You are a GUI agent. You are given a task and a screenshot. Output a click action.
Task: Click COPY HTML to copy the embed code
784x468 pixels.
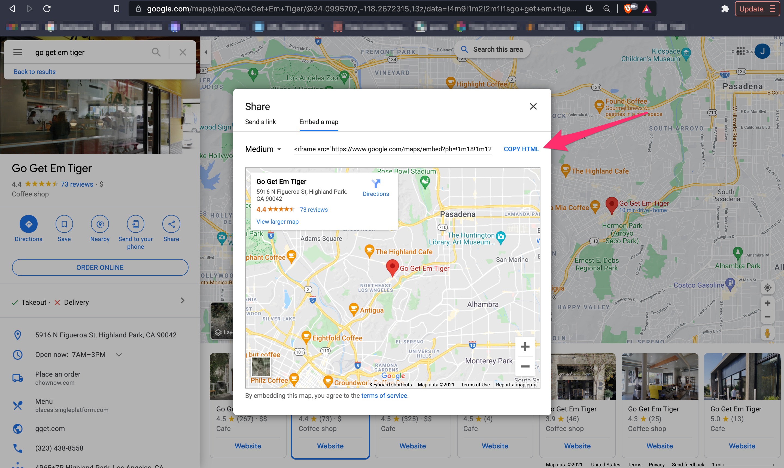coord(521,149)
